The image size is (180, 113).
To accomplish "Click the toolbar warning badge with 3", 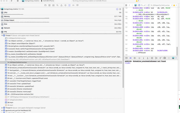I will click(137, 1).
